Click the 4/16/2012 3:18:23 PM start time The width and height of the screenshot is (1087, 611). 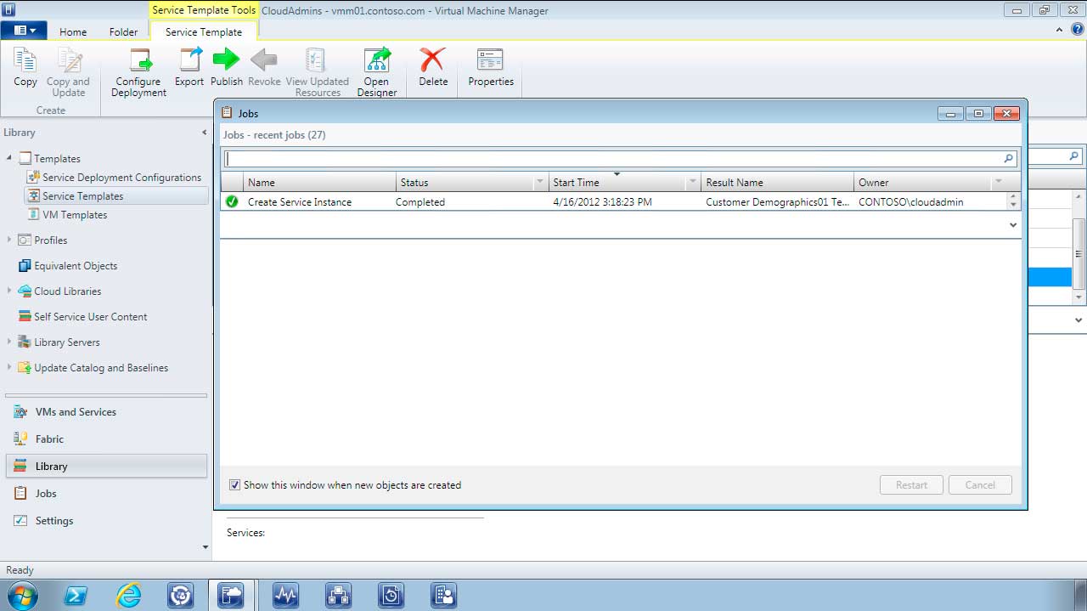coord(603,202)
